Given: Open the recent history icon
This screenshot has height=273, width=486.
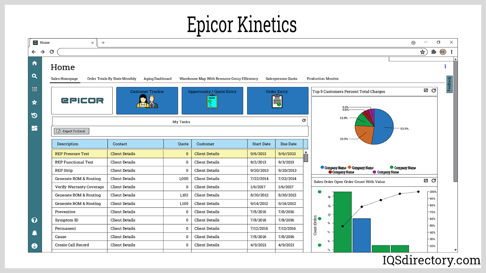Looking at the screenshot, I should pos(35,115).
